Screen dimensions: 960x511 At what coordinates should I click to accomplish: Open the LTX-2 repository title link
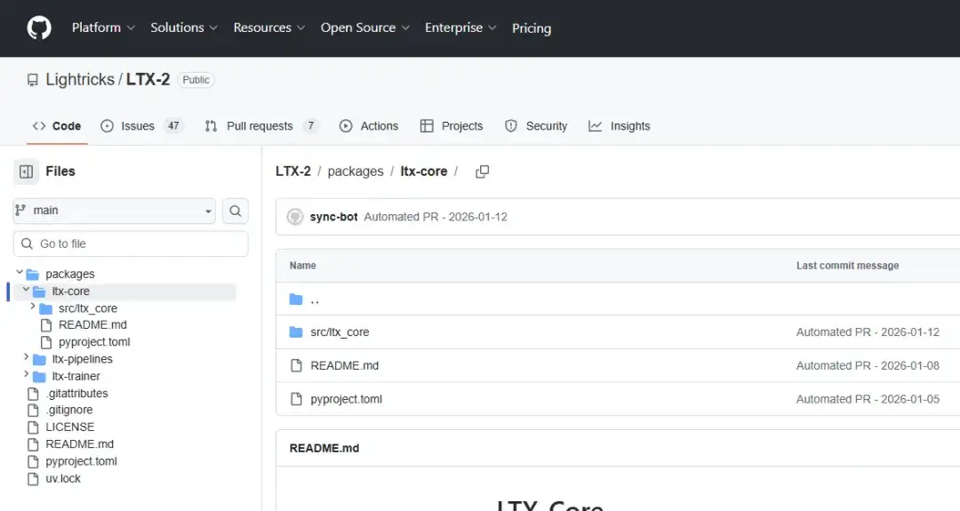point(148,80)
